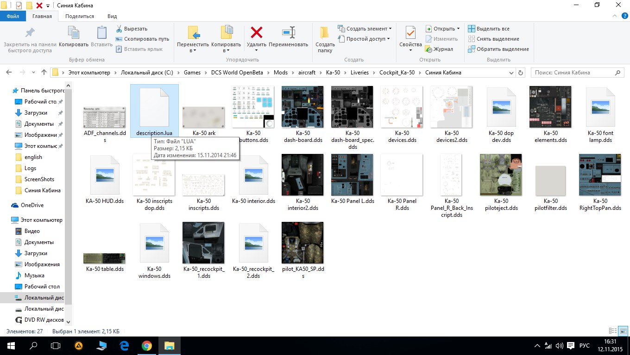Image resolution: width=630 pixels, height=355 pixels.
Task: Click the Copy (Копировать) ribbon icon
Action: point(74,32)
